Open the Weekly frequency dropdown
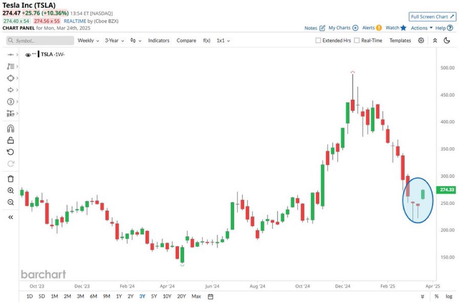This screenshot has width=460, height=305. pyautogui.click(x=88, y=41)
